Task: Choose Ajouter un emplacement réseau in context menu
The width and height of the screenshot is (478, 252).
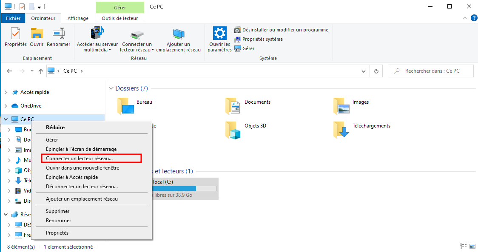Action: (x=82, y=199)
